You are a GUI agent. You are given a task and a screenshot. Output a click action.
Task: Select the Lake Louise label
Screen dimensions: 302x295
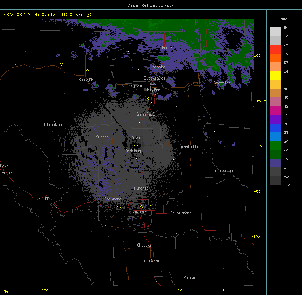pos(6,170)
